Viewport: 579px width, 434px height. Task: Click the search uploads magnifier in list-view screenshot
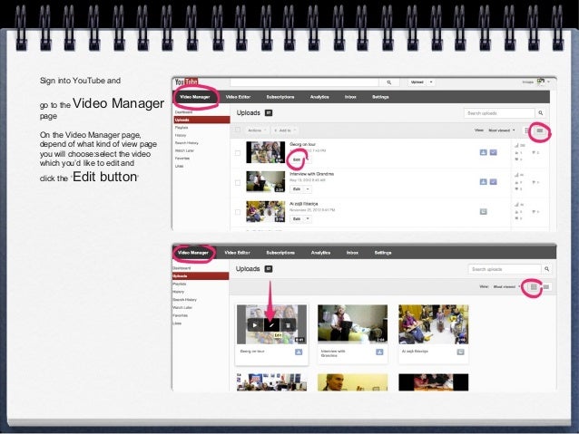click(540, 113)
